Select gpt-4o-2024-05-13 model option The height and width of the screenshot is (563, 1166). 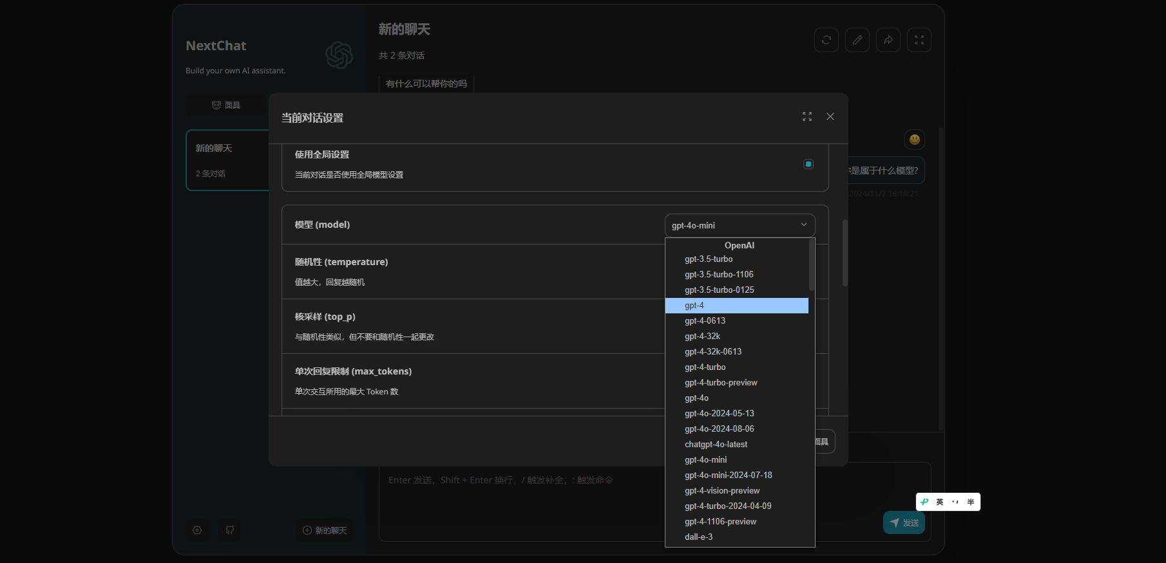(x=737, y=414)
